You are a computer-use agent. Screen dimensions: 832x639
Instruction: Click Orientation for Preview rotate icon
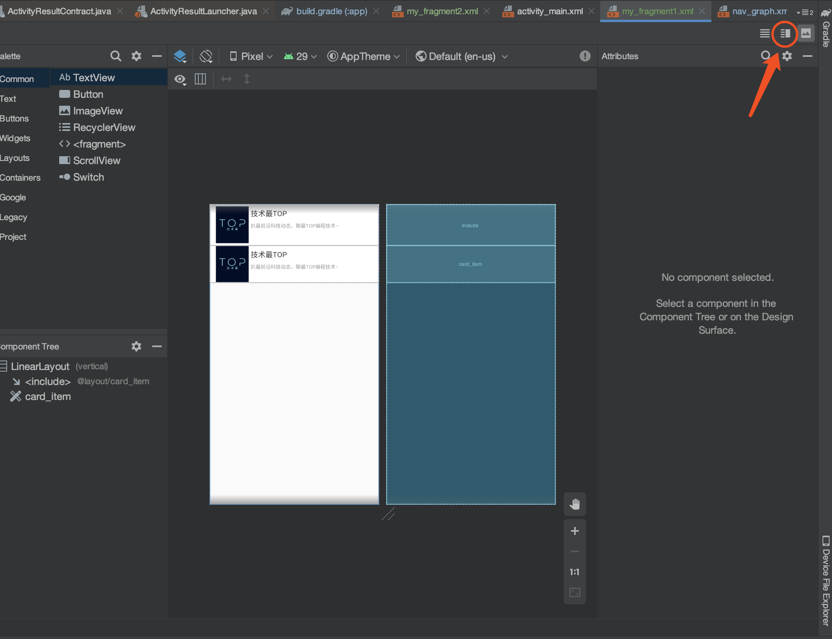(206, 56)
